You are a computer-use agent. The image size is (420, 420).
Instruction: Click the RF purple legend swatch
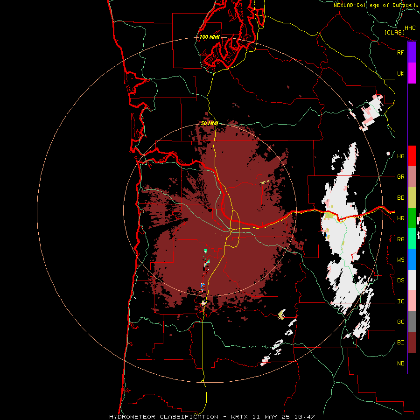(412, 52)
